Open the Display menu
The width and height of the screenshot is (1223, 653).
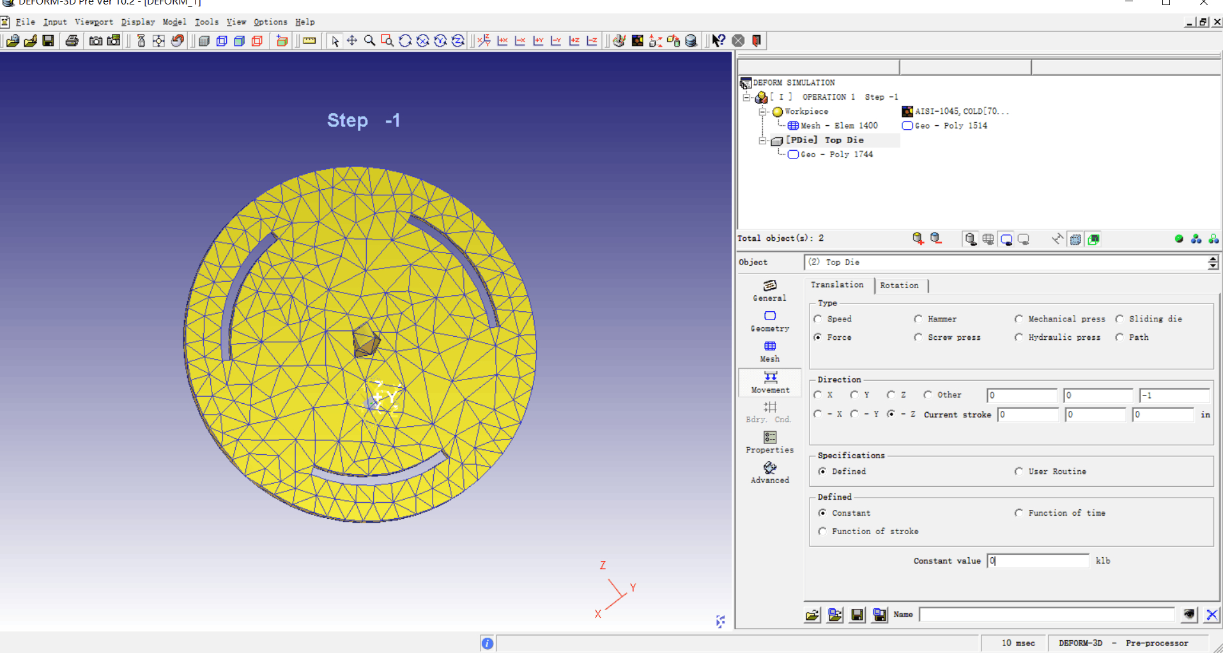pos(138,22)
